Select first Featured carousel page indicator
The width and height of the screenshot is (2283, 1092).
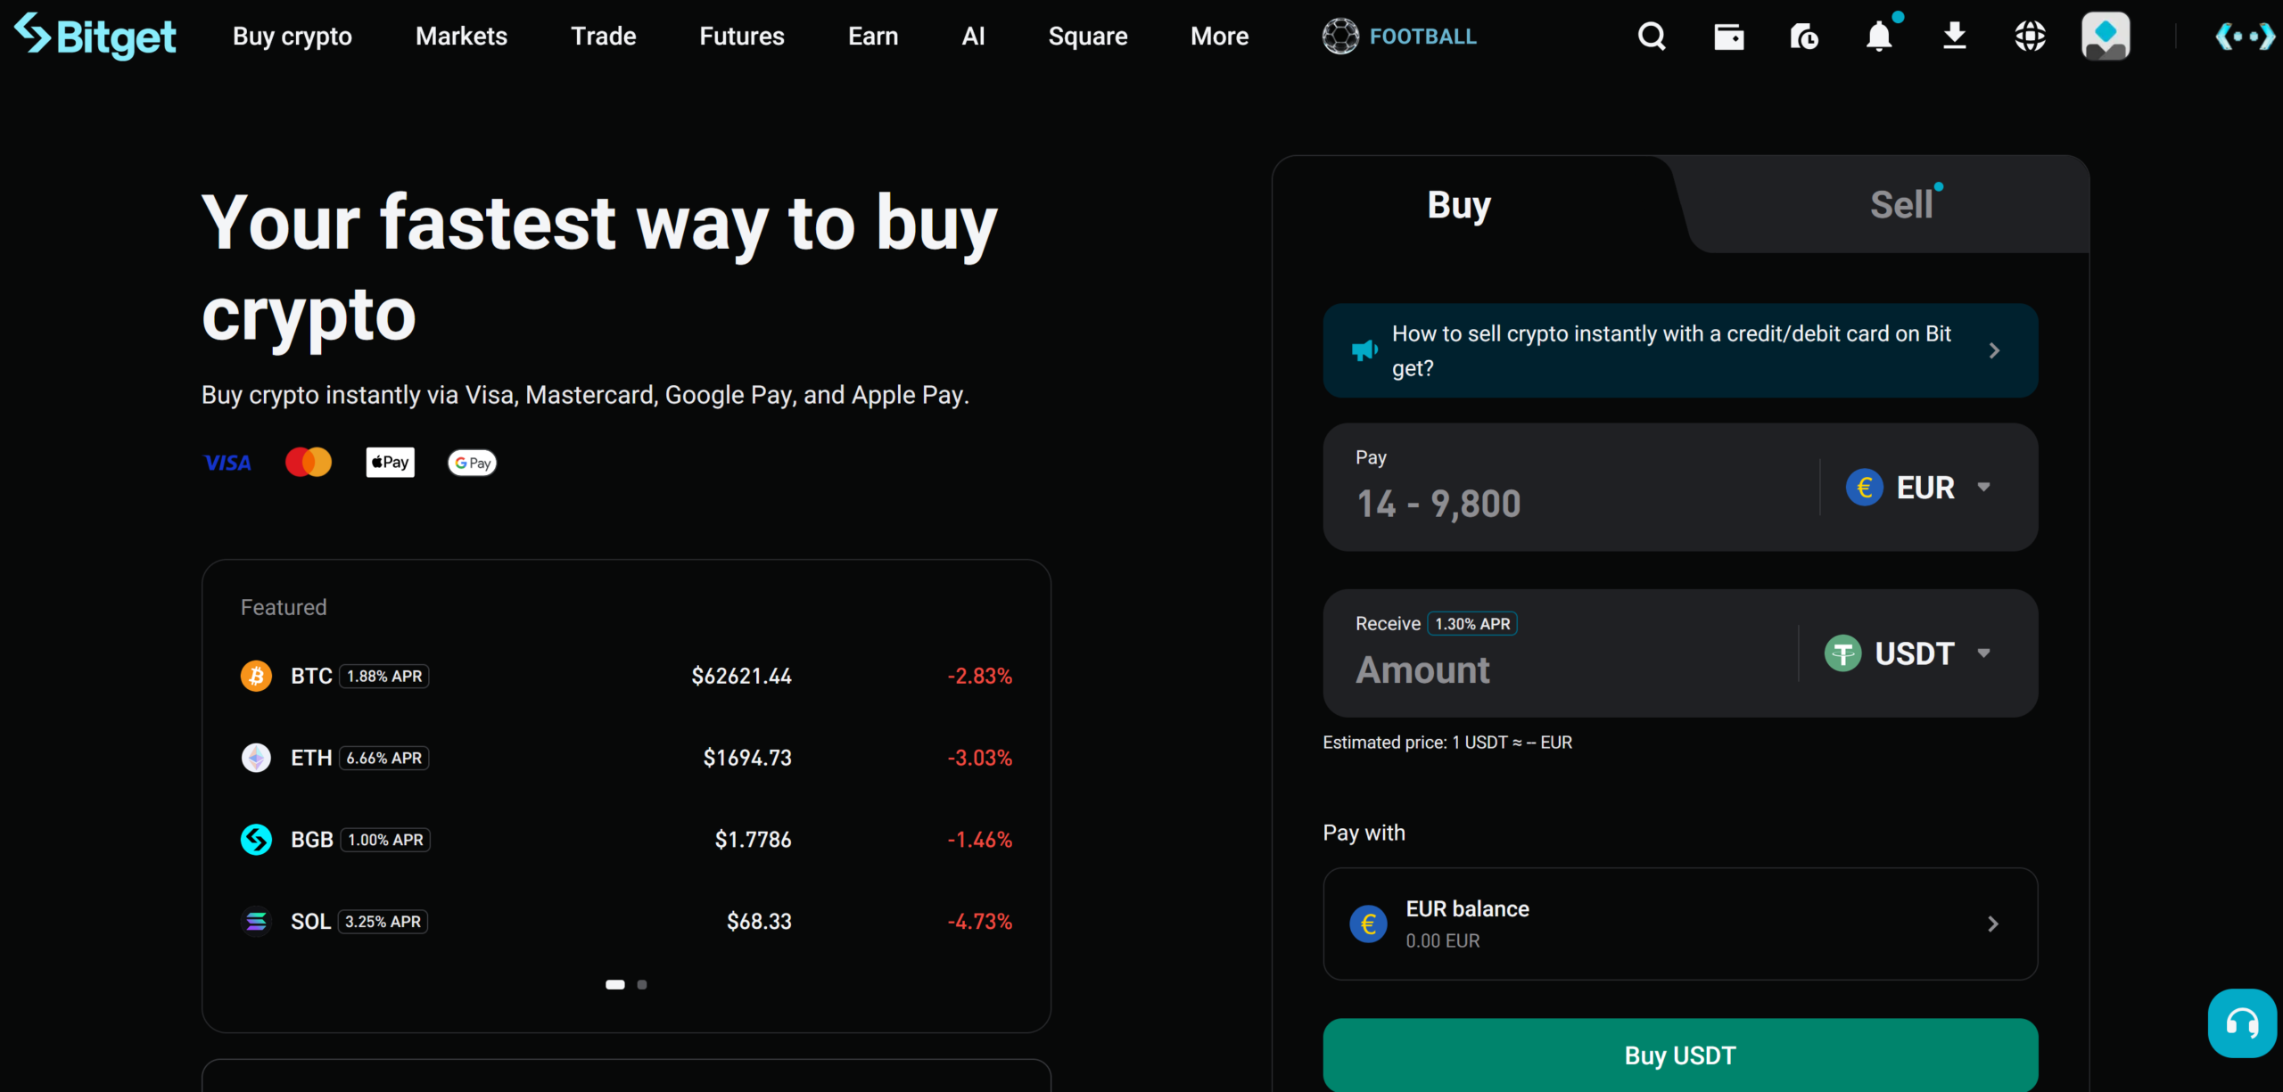point(615,985)
